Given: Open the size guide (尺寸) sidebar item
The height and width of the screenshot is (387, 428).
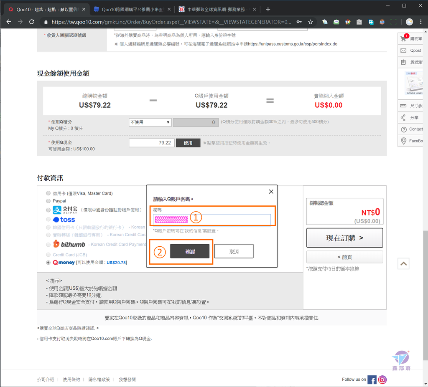Looking at the screenshot, I should point(410,106).
